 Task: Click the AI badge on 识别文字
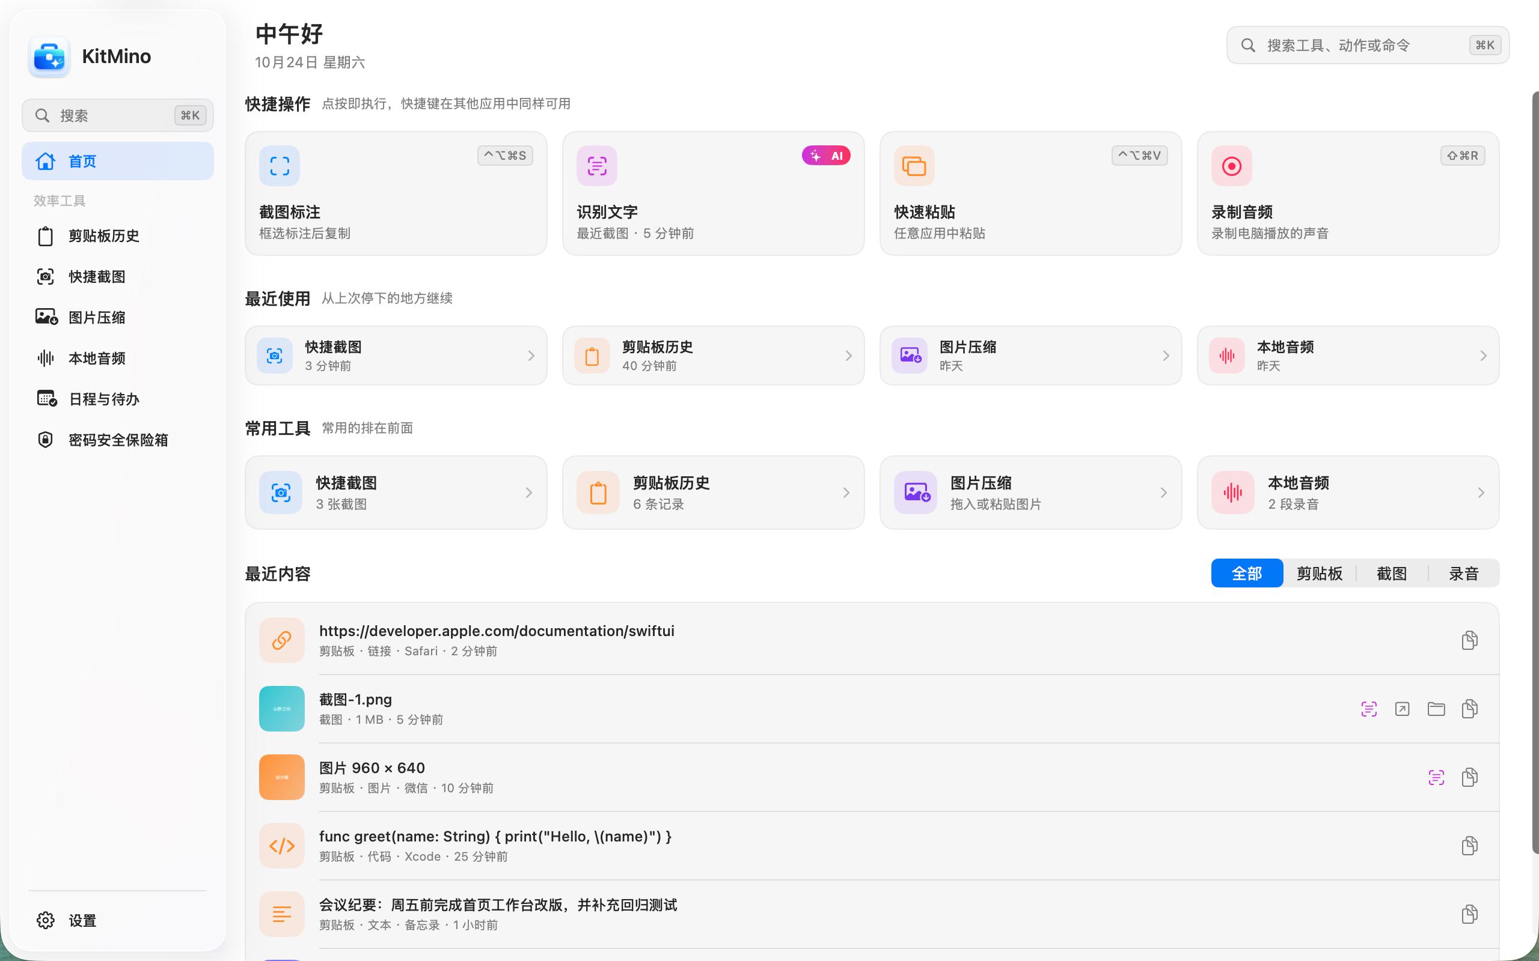(826, 156)
